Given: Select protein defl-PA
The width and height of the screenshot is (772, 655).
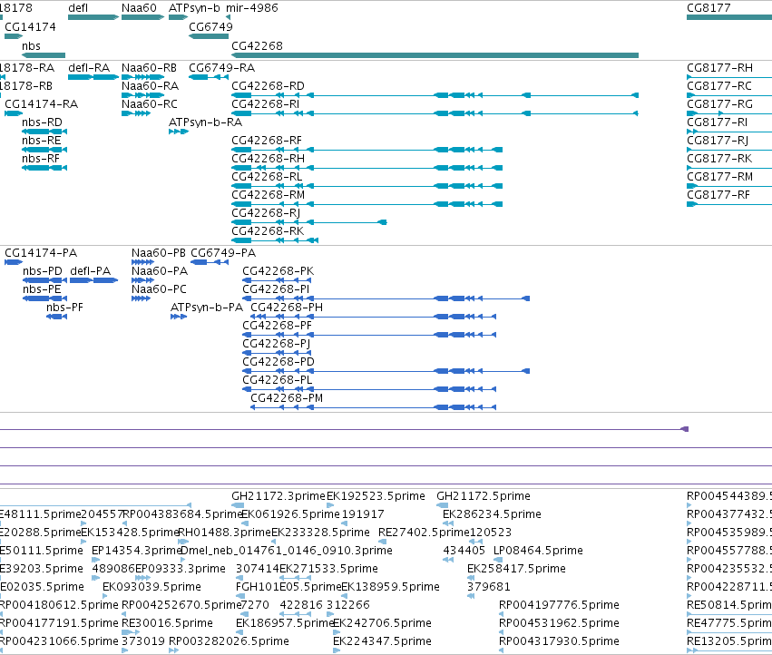Looking at the screenshot, I should click(90, 271).
